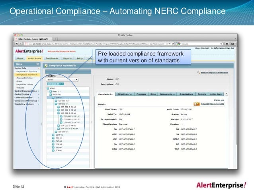Select Organization Structure in Master Data menu
Viewport: 254px width, 190px height.
pyautogui.click(x=27, y=71)
